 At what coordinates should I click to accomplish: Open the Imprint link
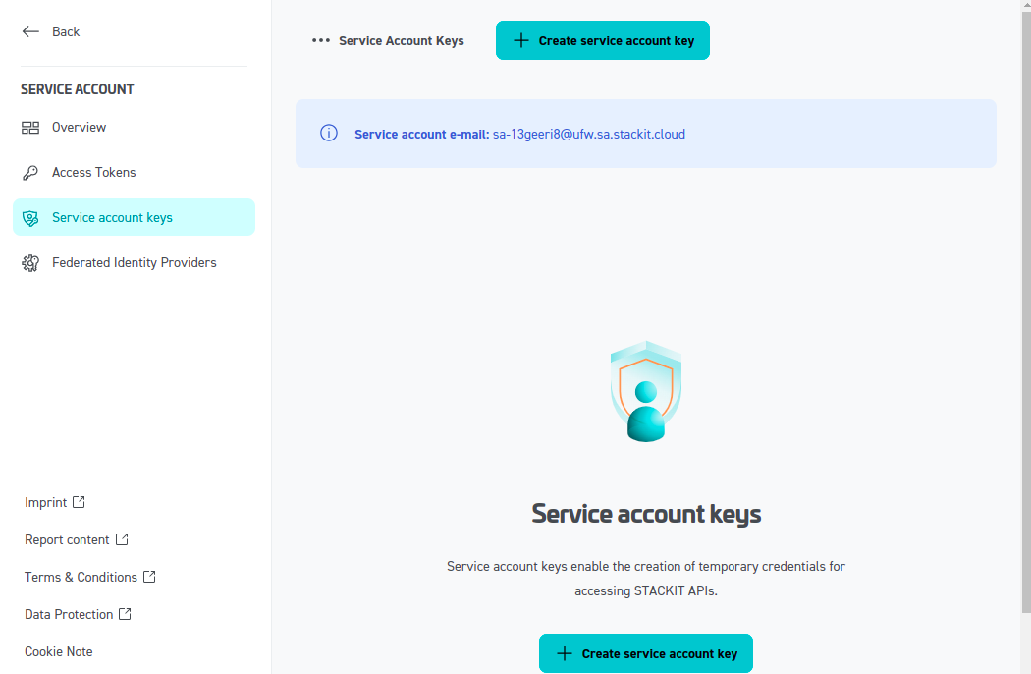coord(46,502)
